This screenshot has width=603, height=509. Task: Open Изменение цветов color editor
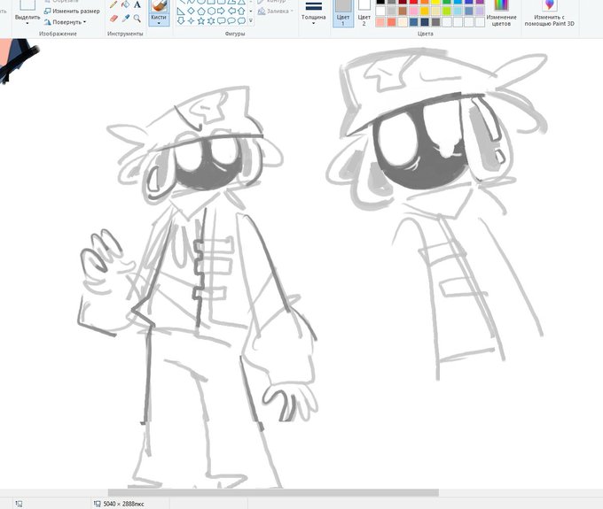tap(501, 13)
